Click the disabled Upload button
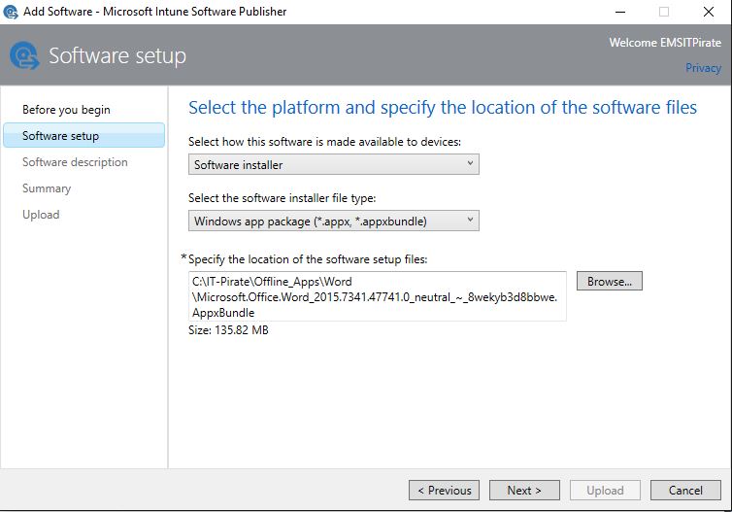This screenshot has height=512, width=732. (605, 491)
